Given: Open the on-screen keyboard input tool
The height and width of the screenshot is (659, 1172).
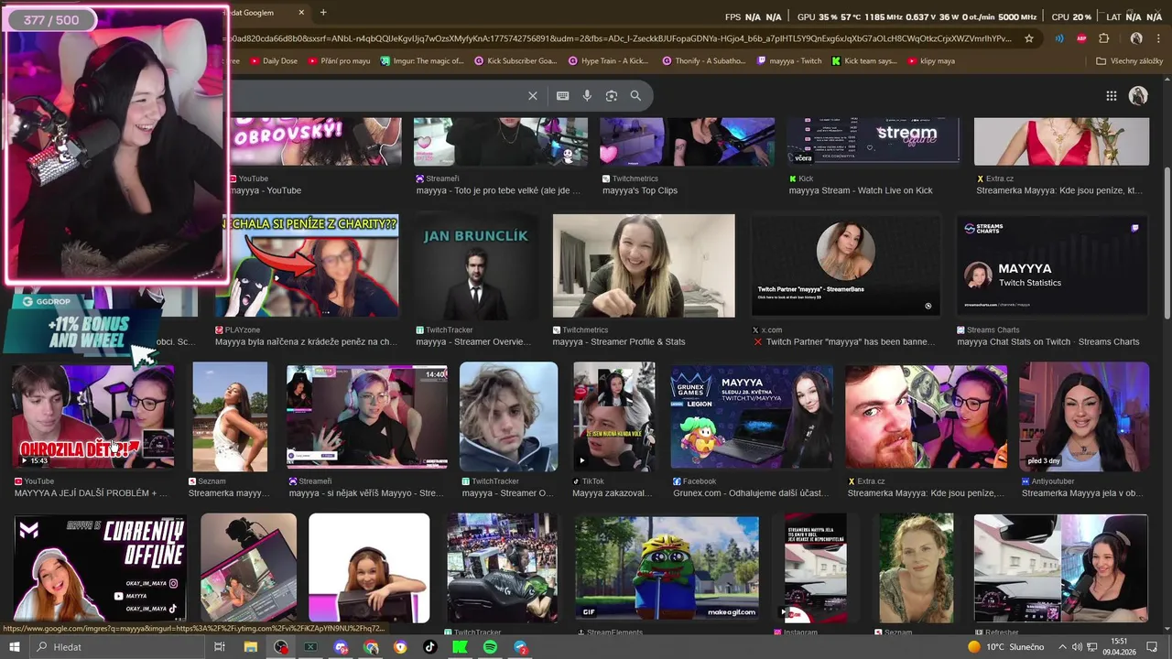Looking at the screenshot, I should (563, 96).
